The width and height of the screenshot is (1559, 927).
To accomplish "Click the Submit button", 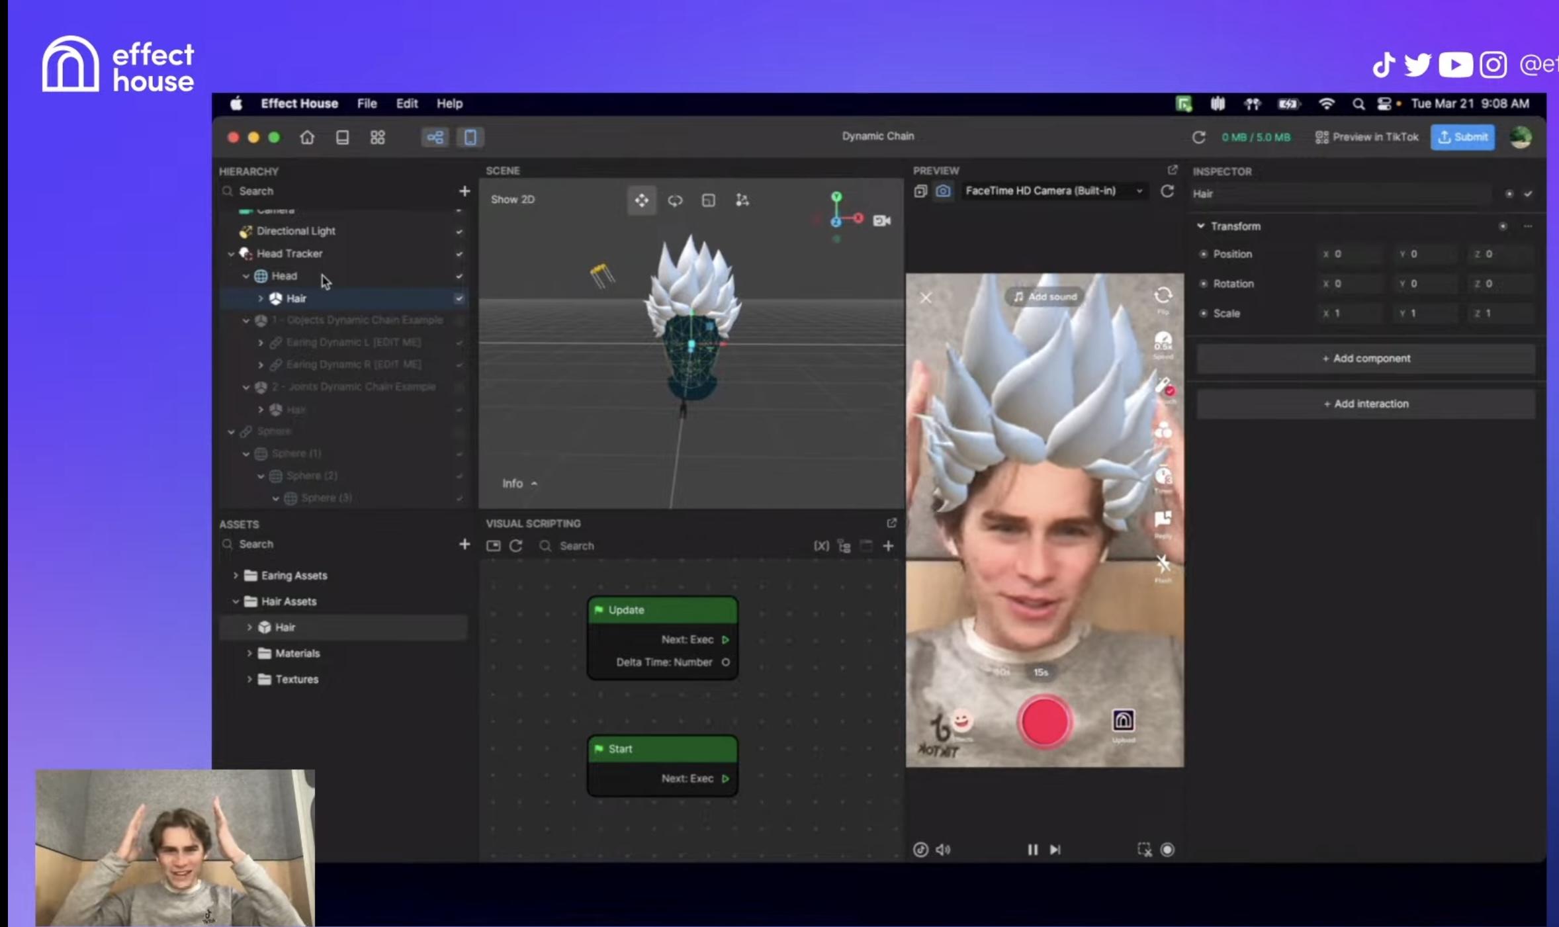I will click(x=1462, y=137).
